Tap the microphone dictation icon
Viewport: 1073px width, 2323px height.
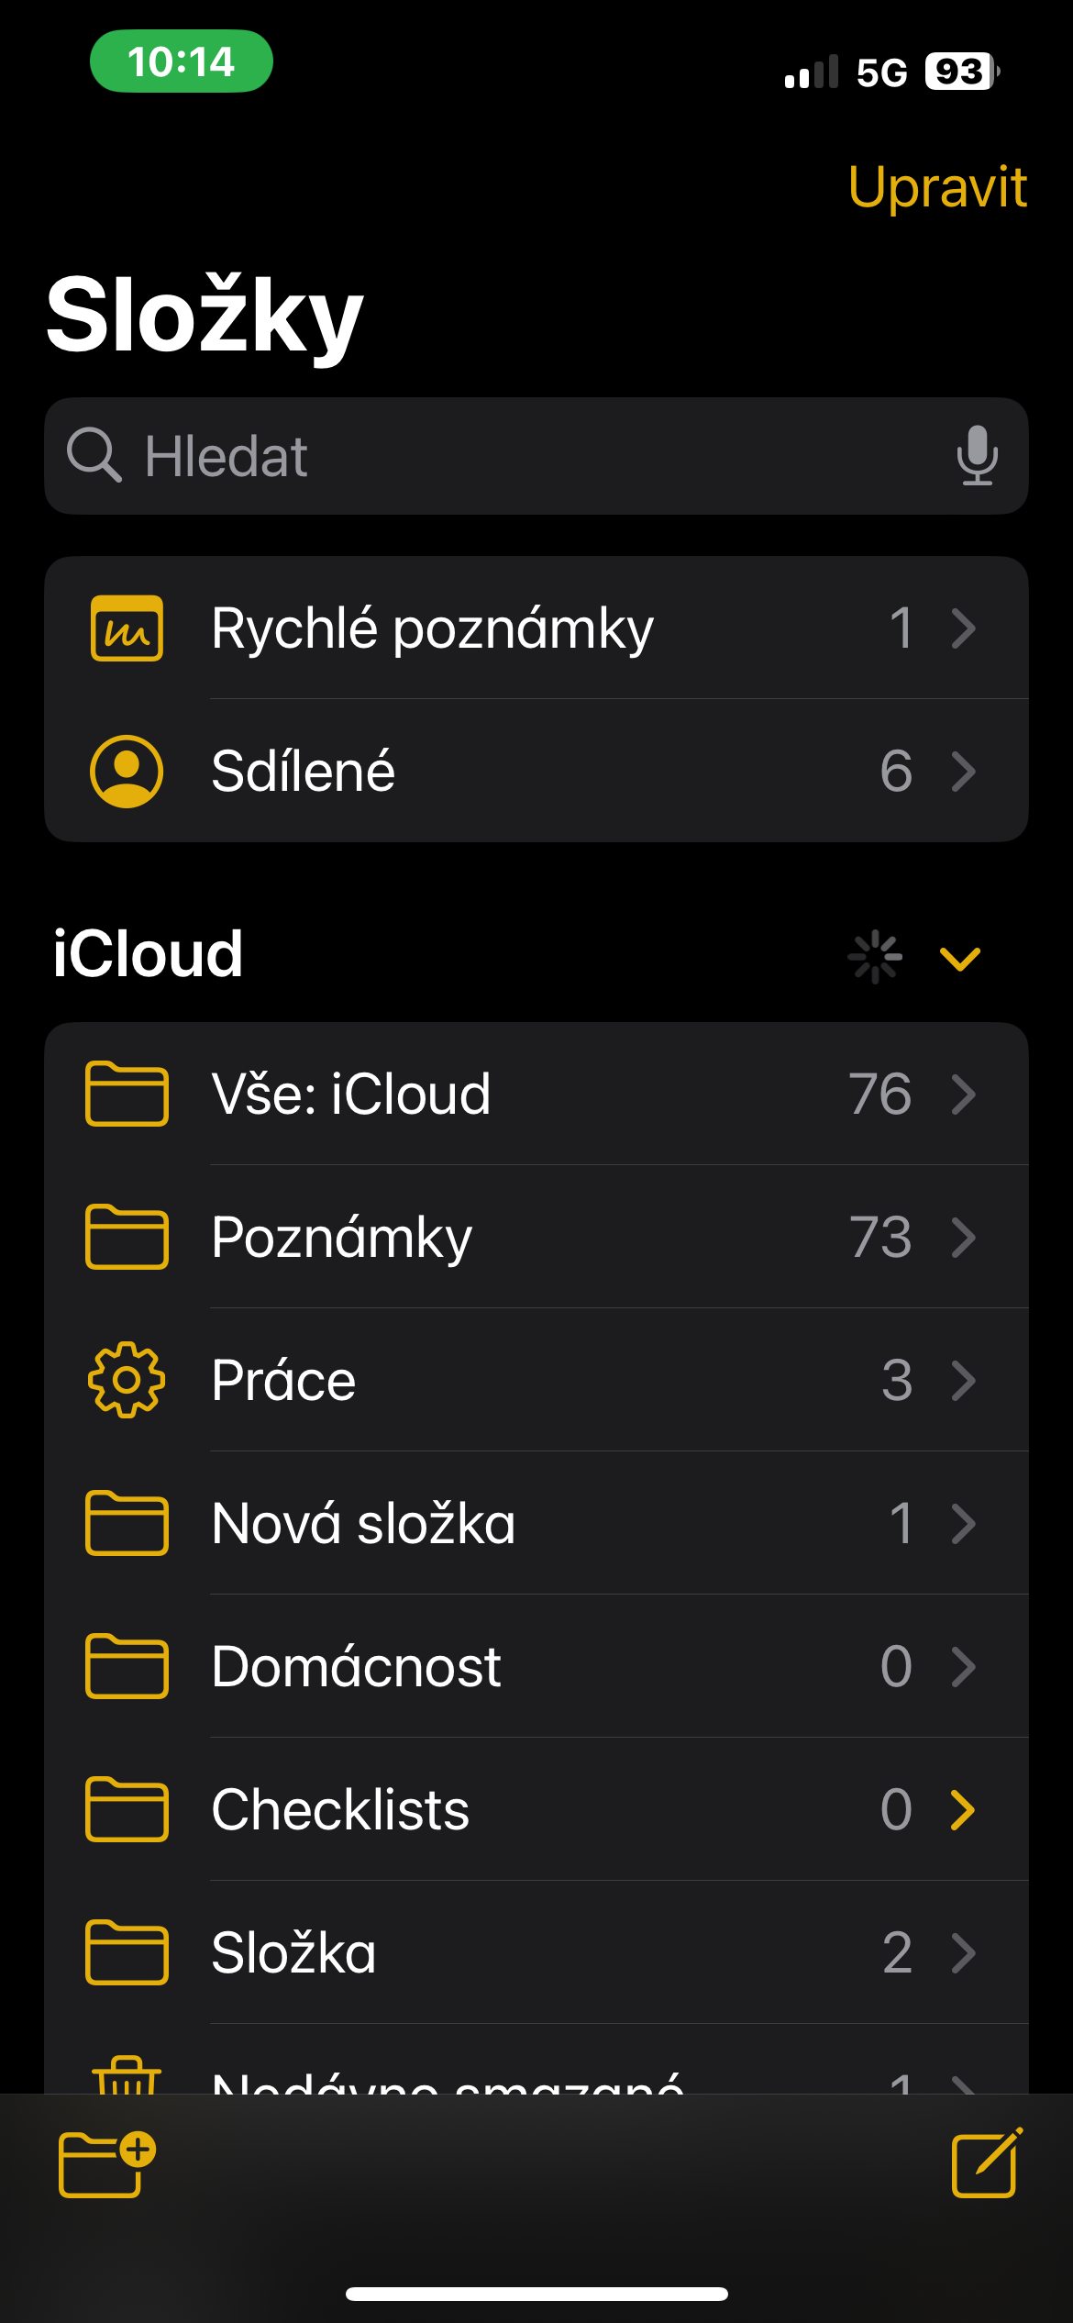click(977, 456)
